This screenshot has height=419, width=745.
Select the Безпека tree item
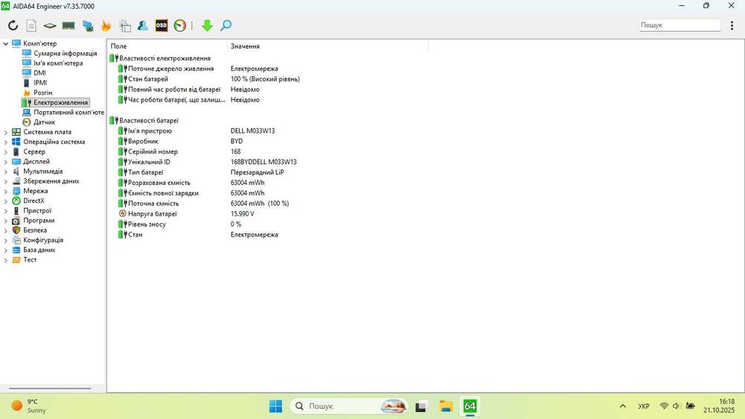[35, 230]
